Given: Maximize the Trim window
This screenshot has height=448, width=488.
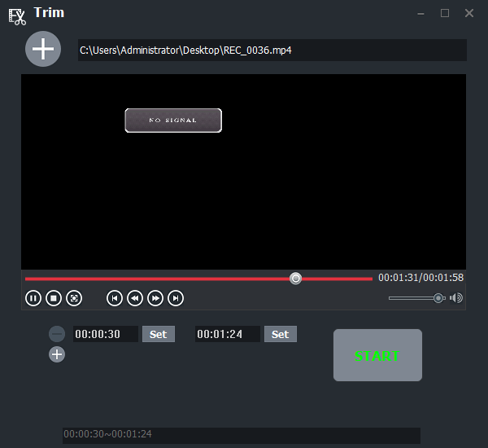Looking at the screenshot, I should 445,13.
